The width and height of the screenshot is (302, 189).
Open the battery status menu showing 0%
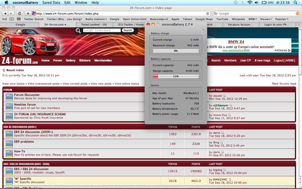click(x=267, y=2)
